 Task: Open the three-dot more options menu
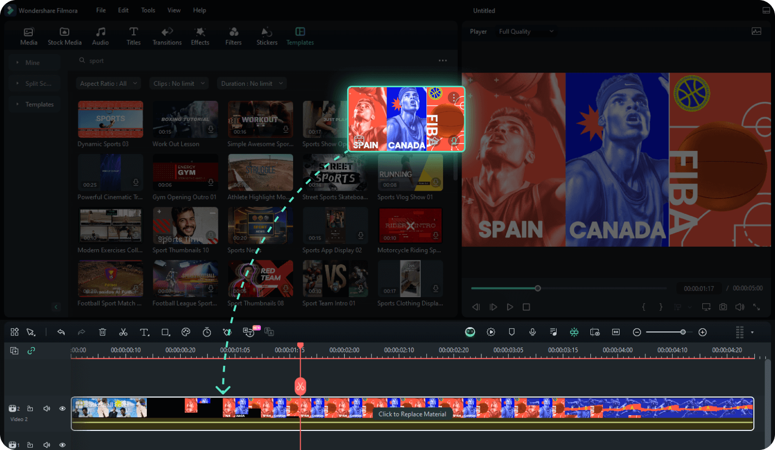[x=442, y=61]
